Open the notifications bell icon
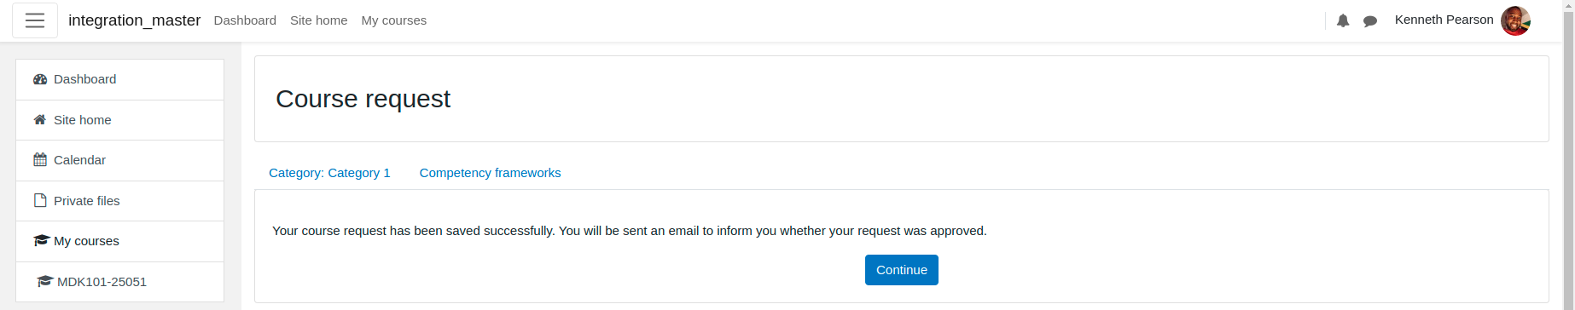1575x310 pixels. click(x=1343, y=20)
